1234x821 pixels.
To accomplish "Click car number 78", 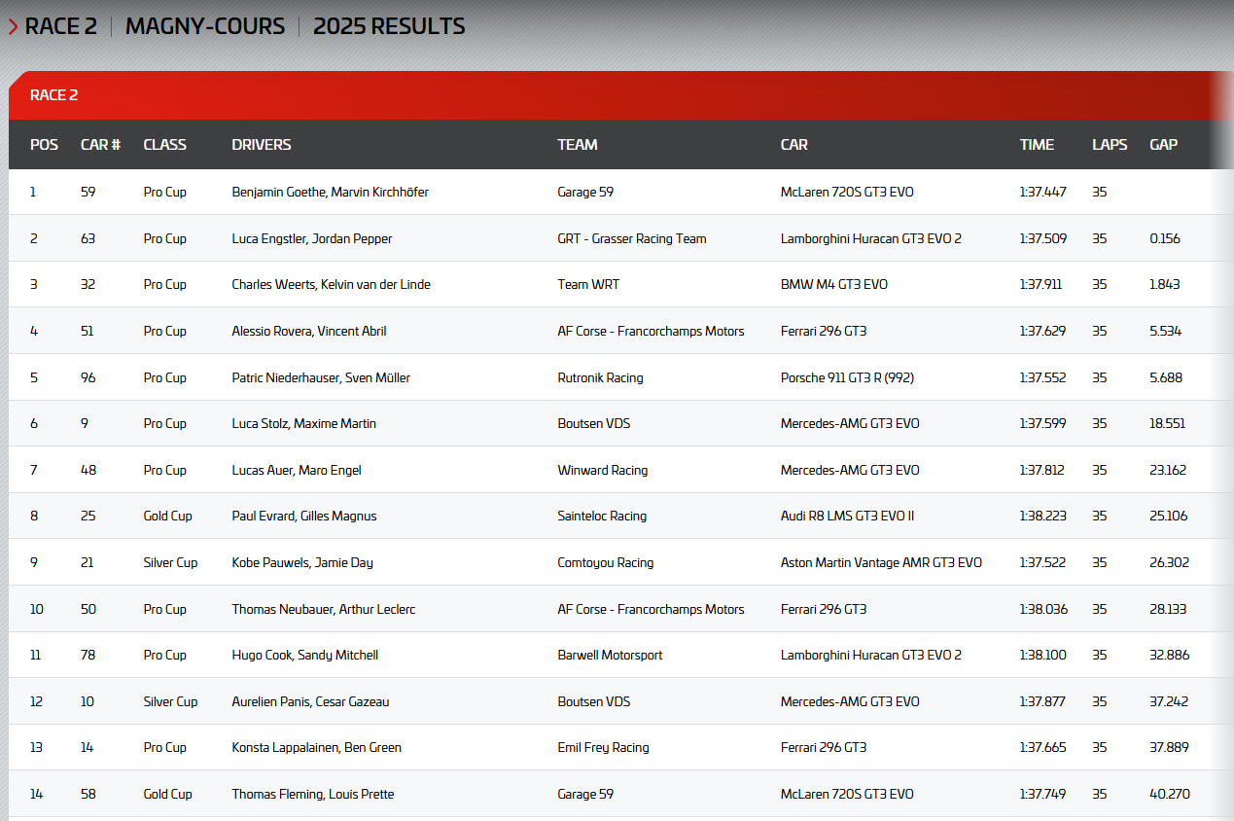I will pos(88,656).
